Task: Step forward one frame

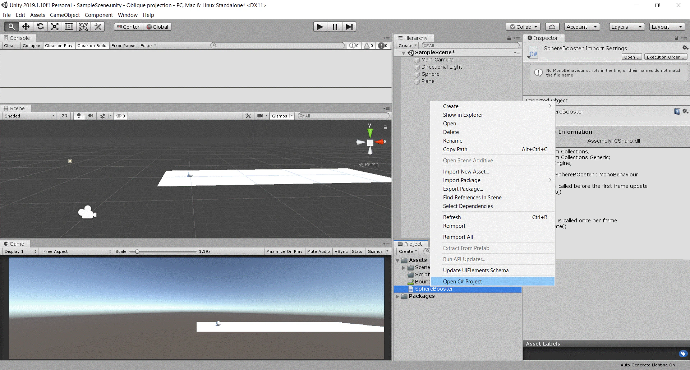Action: pyautogui.click(x=349, y=27)
